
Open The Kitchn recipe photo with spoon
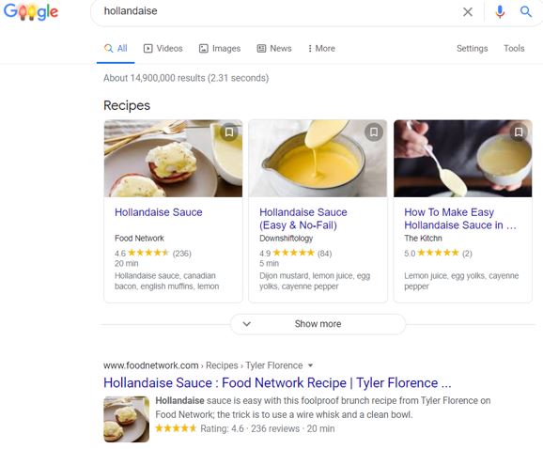click(x=462, y=159)
